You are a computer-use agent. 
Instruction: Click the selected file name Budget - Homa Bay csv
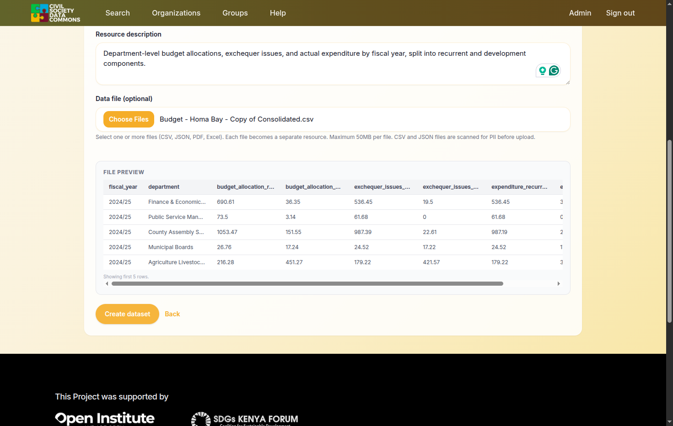pos(237,119)
